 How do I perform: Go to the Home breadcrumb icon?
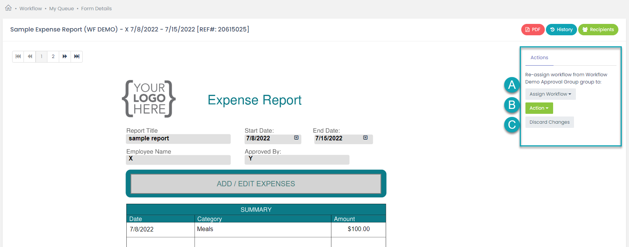tap(8, 8)
